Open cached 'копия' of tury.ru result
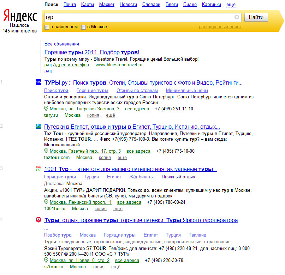This screenshot has height=275, width=285. pos(93,115)
